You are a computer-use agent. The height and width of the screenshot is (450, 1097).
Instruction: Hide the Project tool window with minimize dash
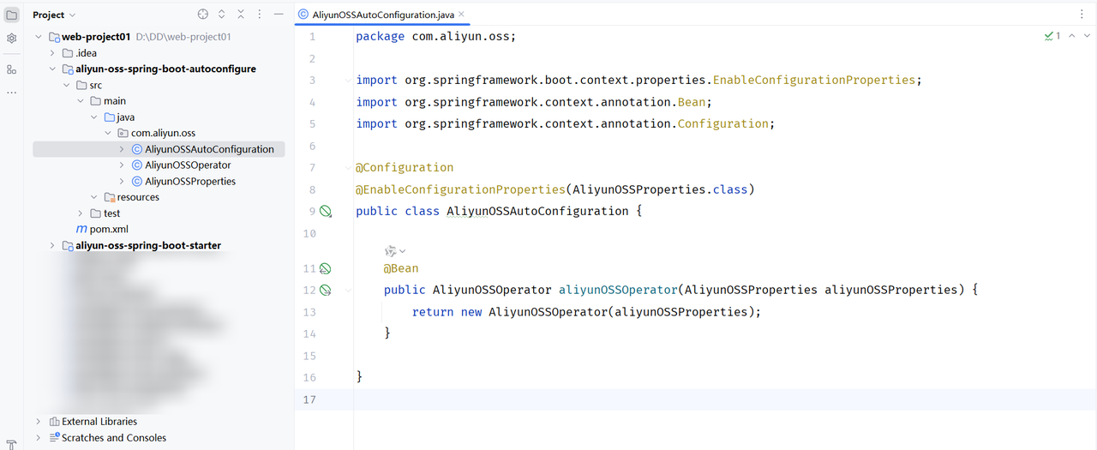point(279,15)
